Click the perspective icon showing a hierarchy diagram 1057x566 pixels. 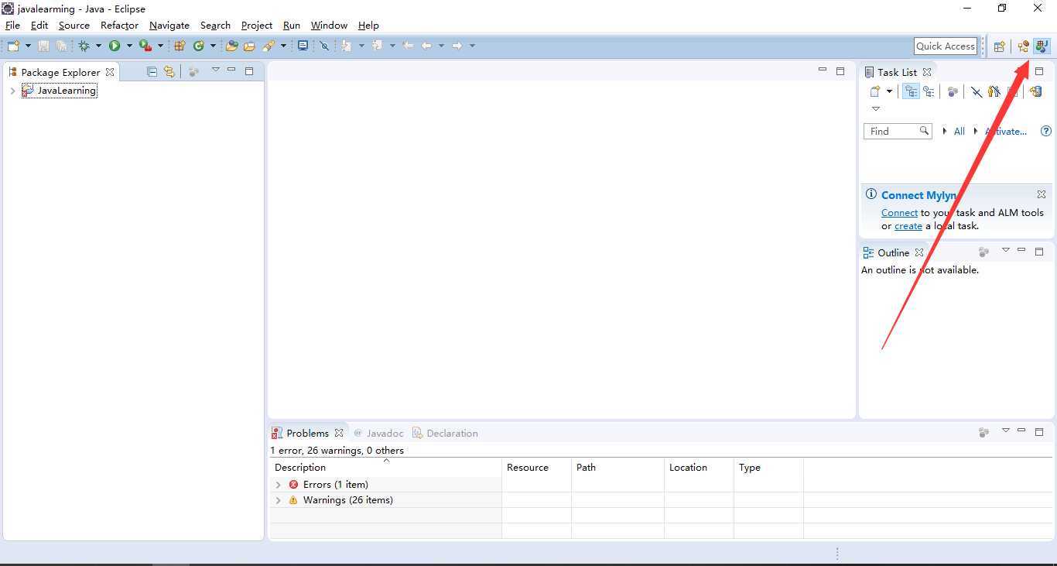(1024, 46)
